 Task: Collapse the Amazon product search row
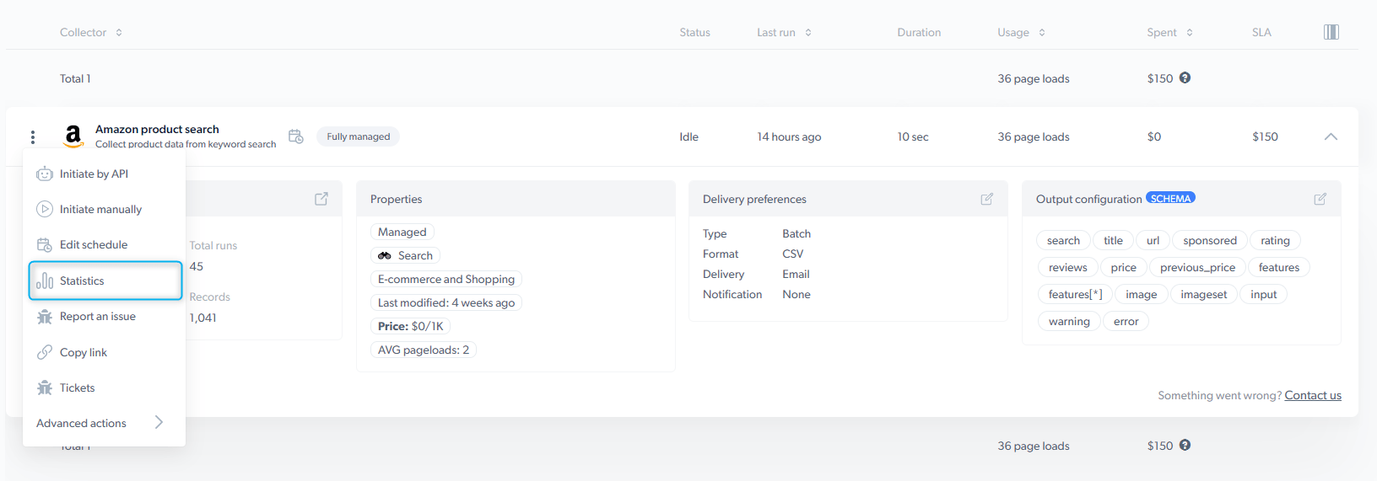coord(1331,136)
